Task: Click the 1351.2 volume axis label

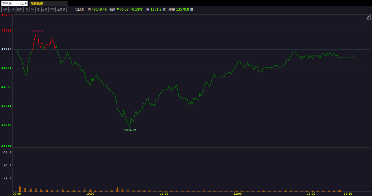Action: click(7, 152)
